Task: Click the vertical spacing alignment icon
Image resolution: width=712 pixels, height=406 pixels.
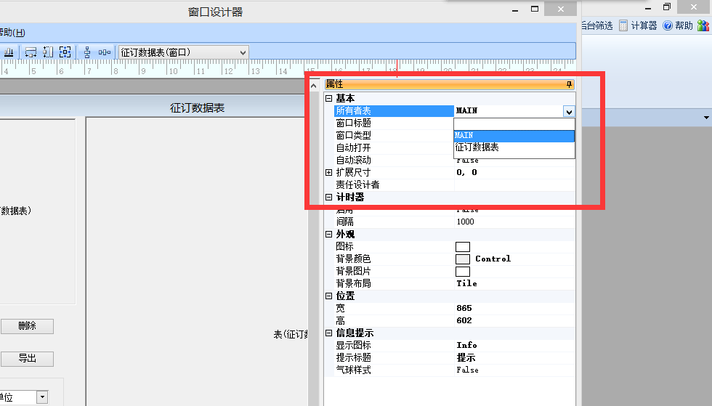Action: (87, 52)
